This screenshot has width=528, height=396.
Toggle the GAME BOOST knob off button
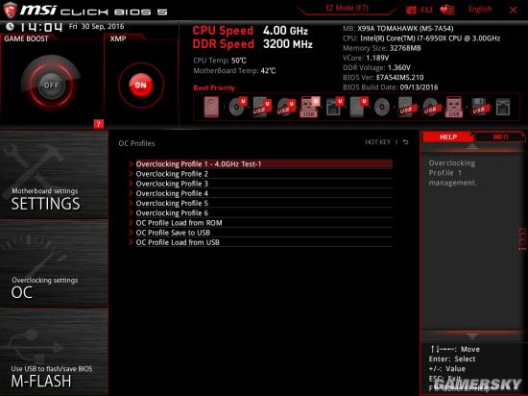tap(51, 85)
